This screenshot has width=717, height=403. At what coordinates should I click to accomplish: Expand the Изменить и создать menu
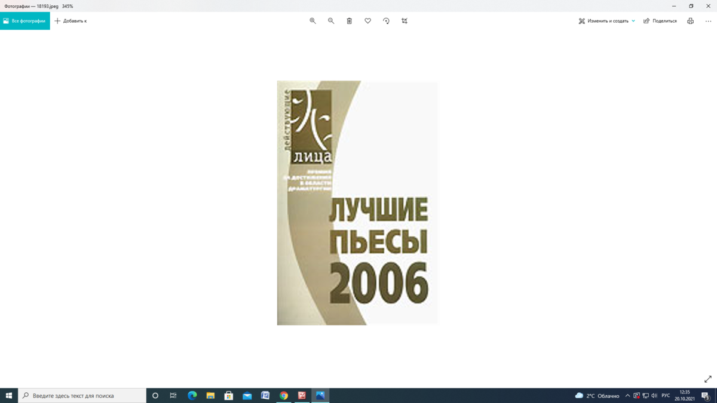pos(606,20)
